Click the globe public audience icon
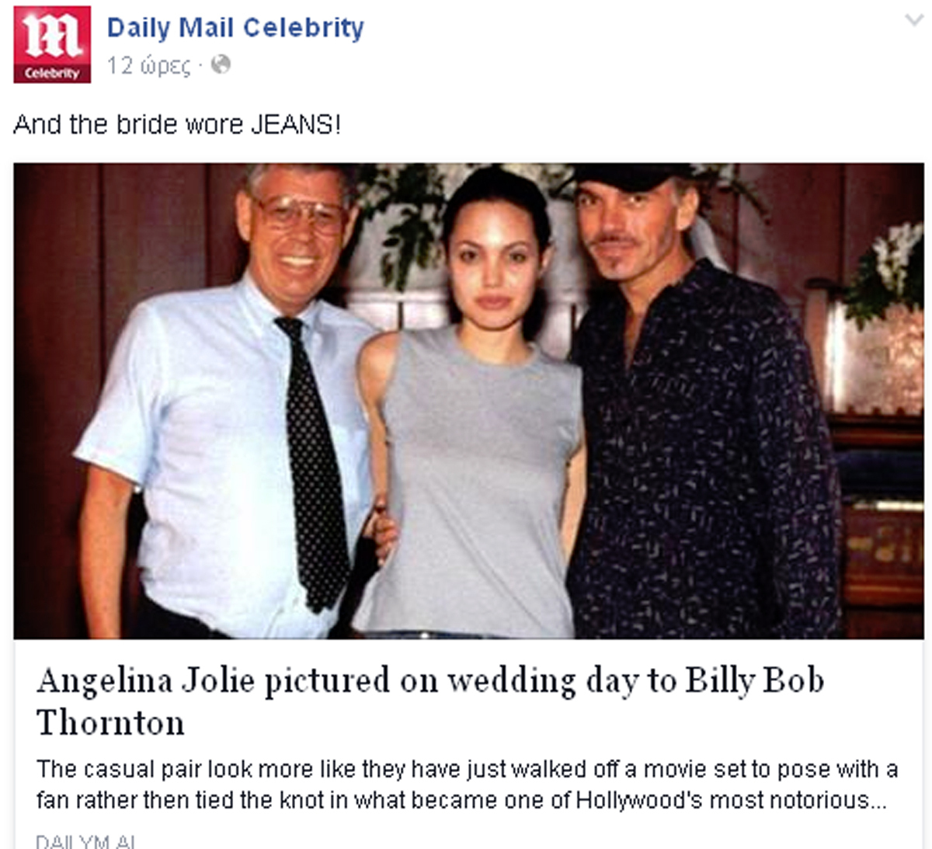Image resolution: width=932 pixels, height=849 pixels. tap(221, 64)
